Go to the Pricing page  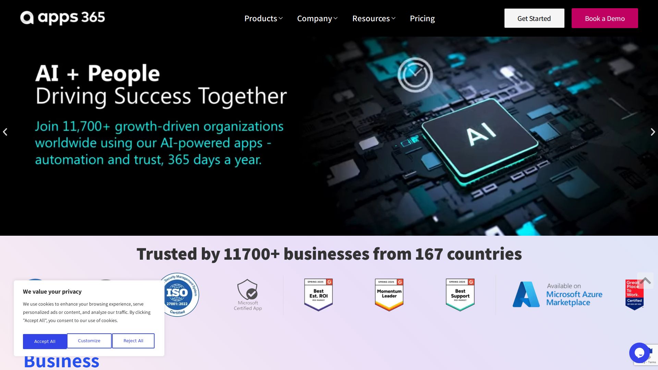pyautogui.click(x=422, y=18)
